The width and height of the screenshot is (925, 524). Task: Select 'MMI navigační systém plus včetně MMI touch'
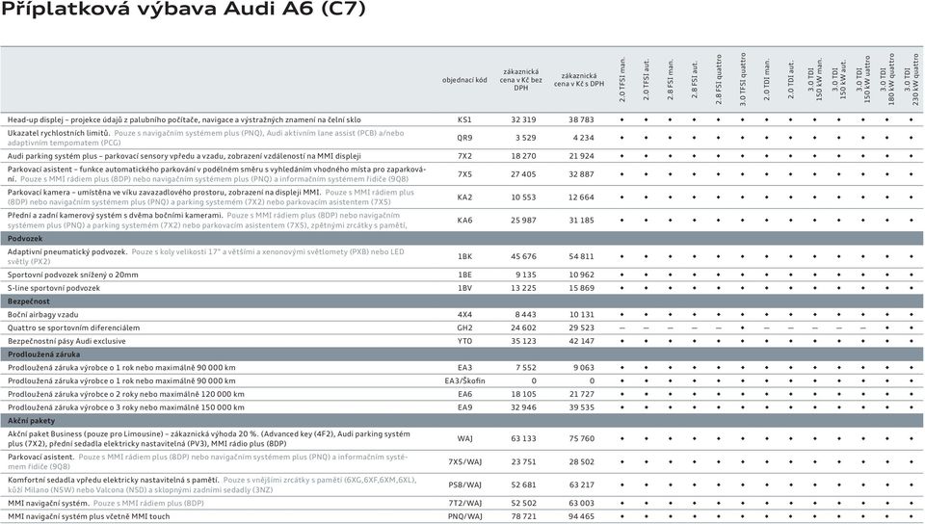[x=89, y=517]
